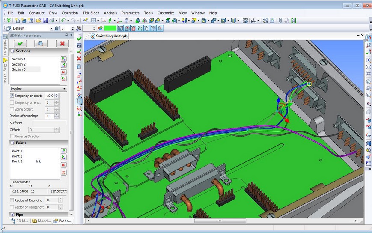This screenshot has width=372, height=233.
Task: Delete selected point in Points list
Action: tap(64, 165)
